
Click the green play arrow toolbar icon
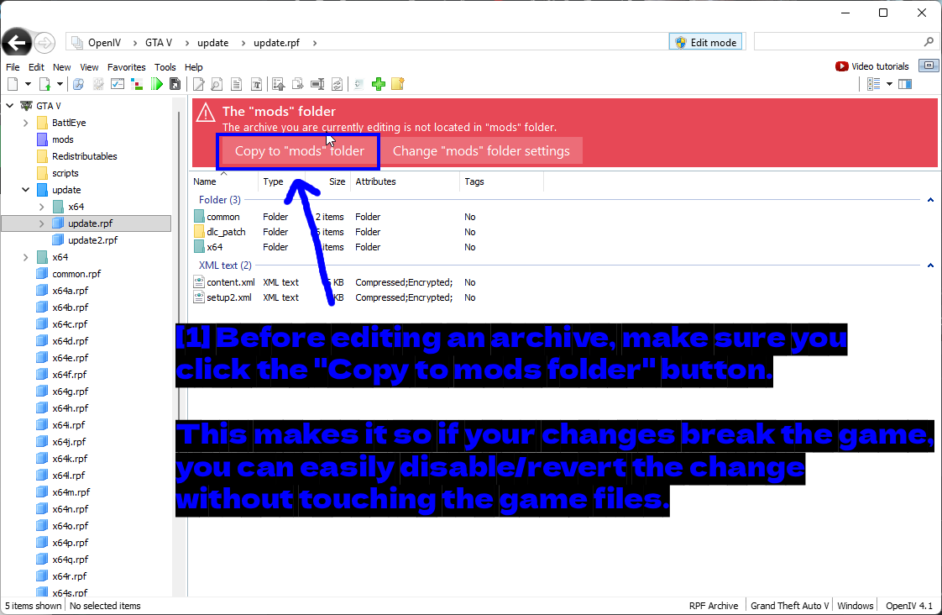coord(156,84)
